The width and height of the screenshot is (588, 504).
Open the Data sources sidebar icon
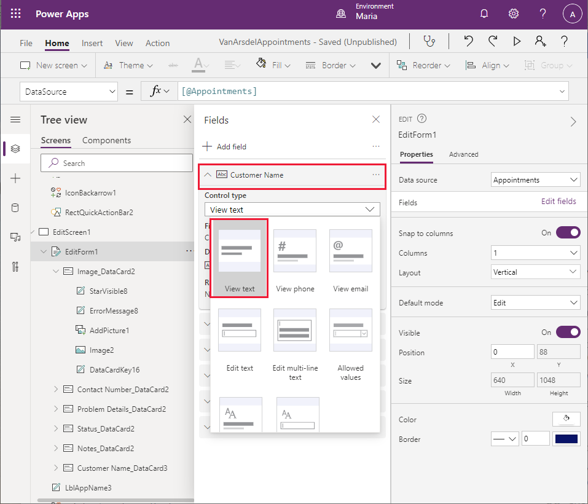tap(15, 208)
